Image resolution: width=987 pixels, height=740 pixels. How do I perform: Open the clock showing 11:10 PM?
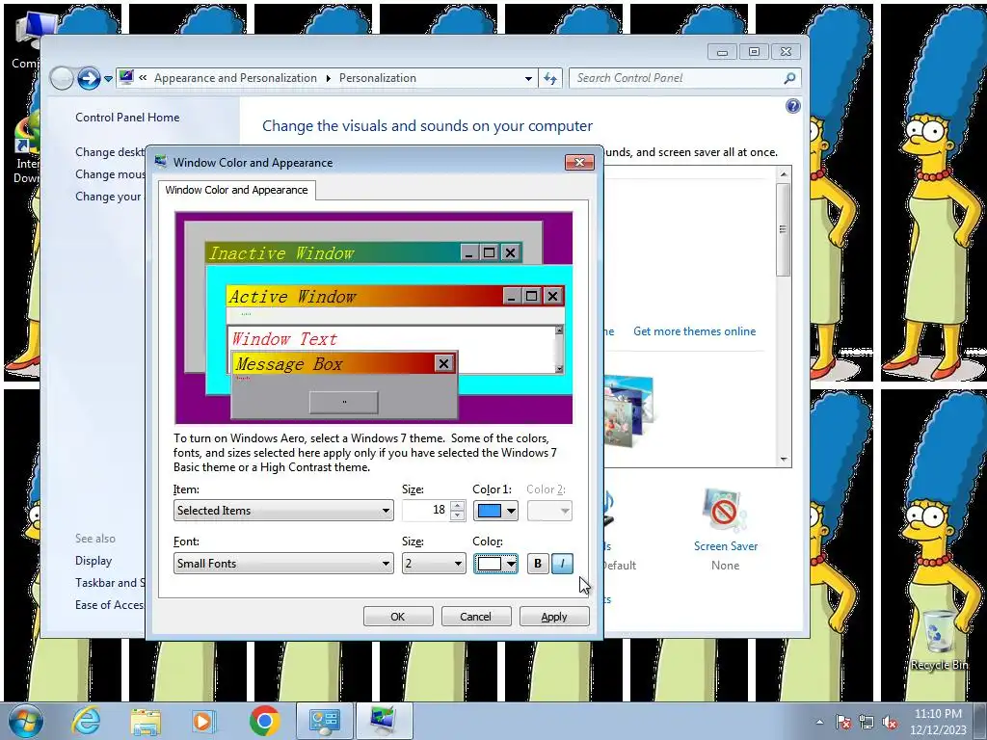(x=938, y=722)
